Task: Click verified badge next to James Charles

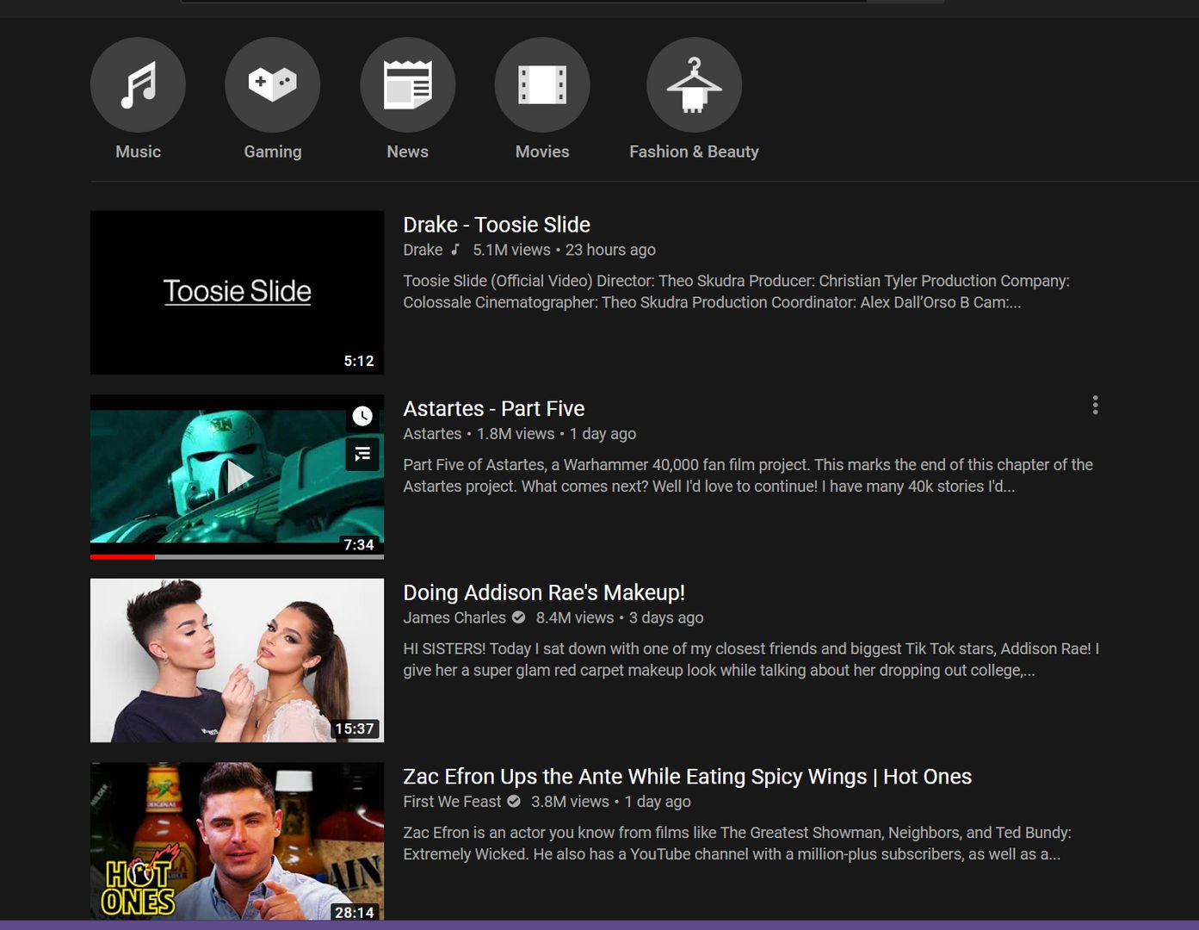Action: click(519, 617)
